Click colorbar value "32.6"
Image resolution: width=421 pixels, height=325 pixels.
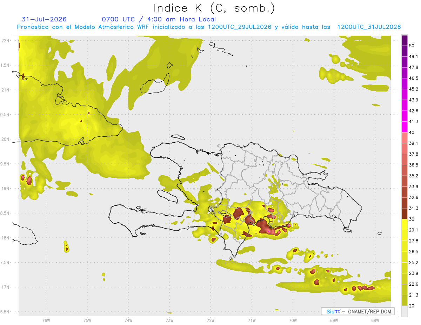pyautogui.click(x=414, y=197)
